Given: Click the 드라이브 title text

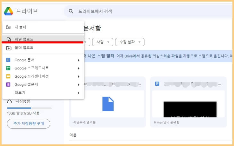Looking at the screenshot, I should coord(27,11).
